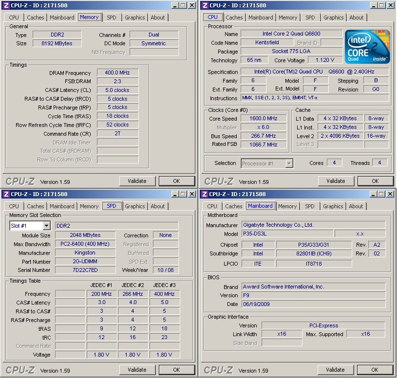
Task: Click Graphic Interface version PCI-Express
Action: click(x=323, y=325)
